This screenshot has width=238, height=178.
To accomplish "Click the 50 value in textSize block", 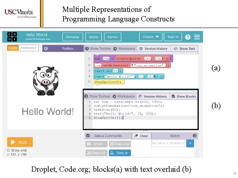I will click(x=115, y=71).
